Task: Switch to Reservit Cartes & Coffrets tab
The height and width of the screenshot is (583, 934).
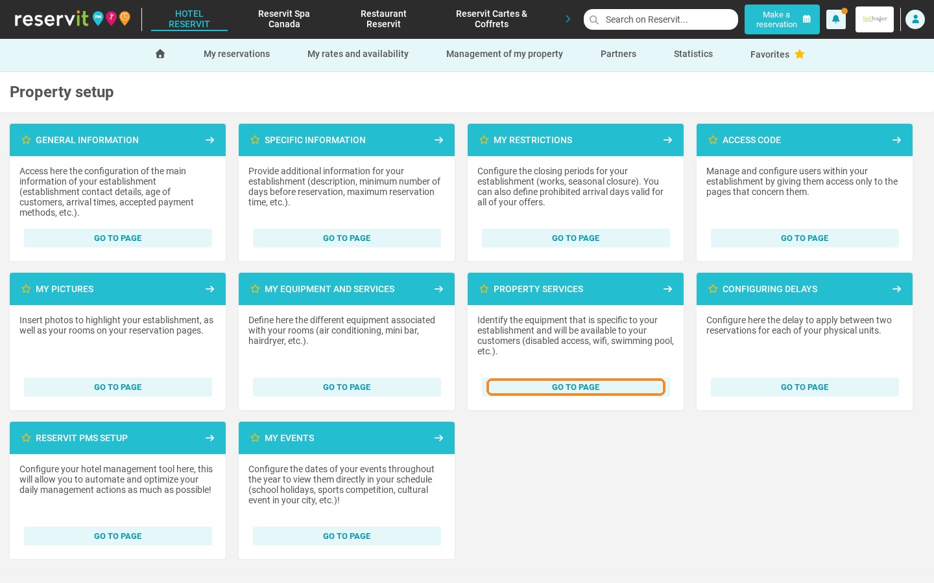Action: pos(492,19)
